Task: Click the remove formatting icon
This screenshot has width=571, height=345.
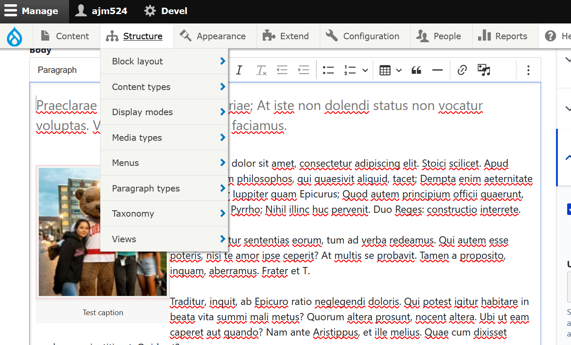Action: (261, 70)
